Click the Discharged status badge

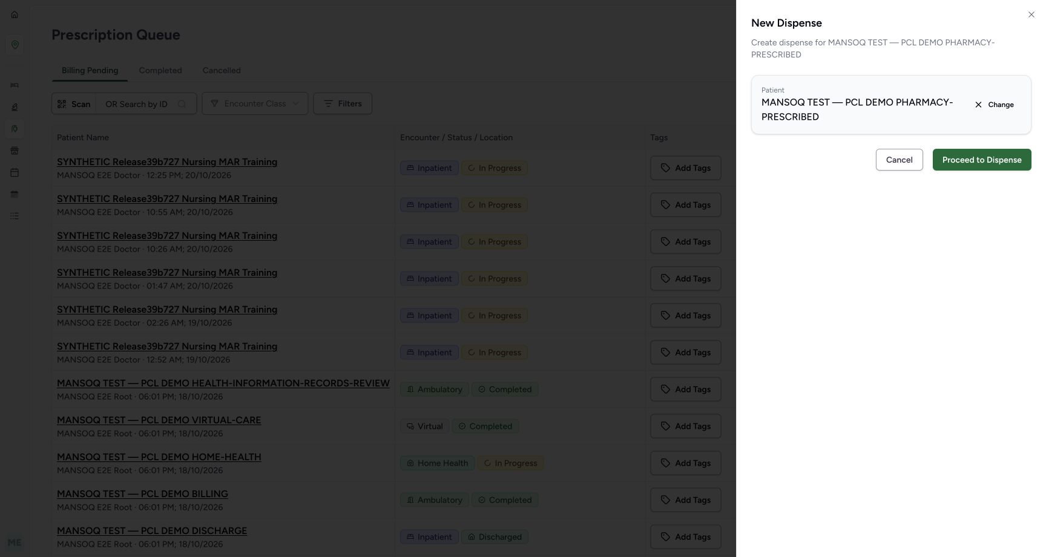point(495,537)
